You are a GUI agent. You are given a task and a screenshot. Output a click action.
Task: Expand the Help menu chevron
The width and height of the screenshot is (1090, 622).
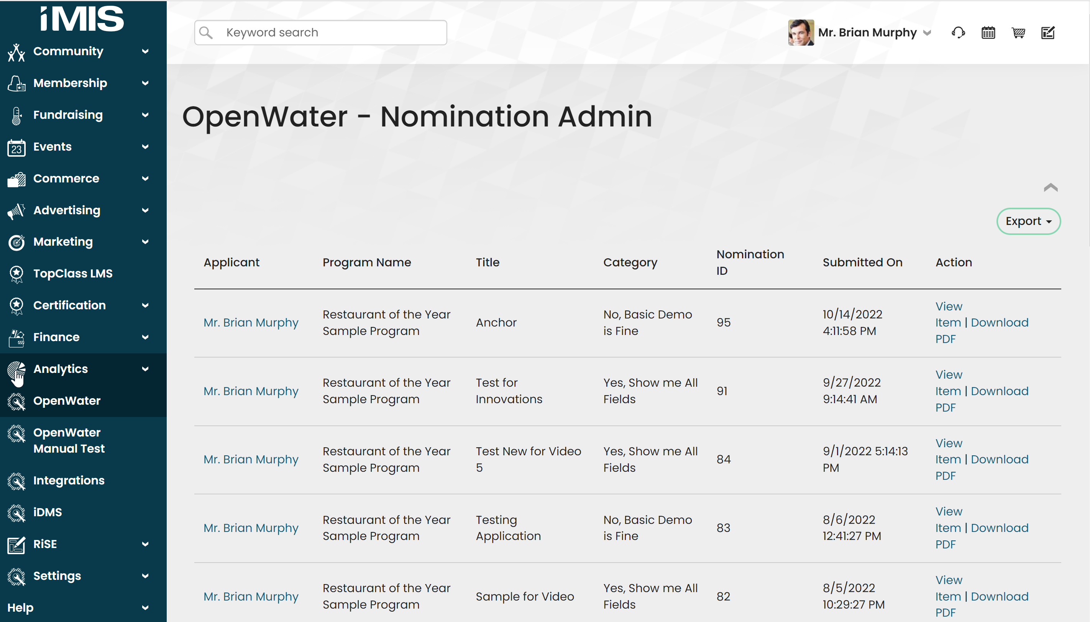click(x=145, y=607)
